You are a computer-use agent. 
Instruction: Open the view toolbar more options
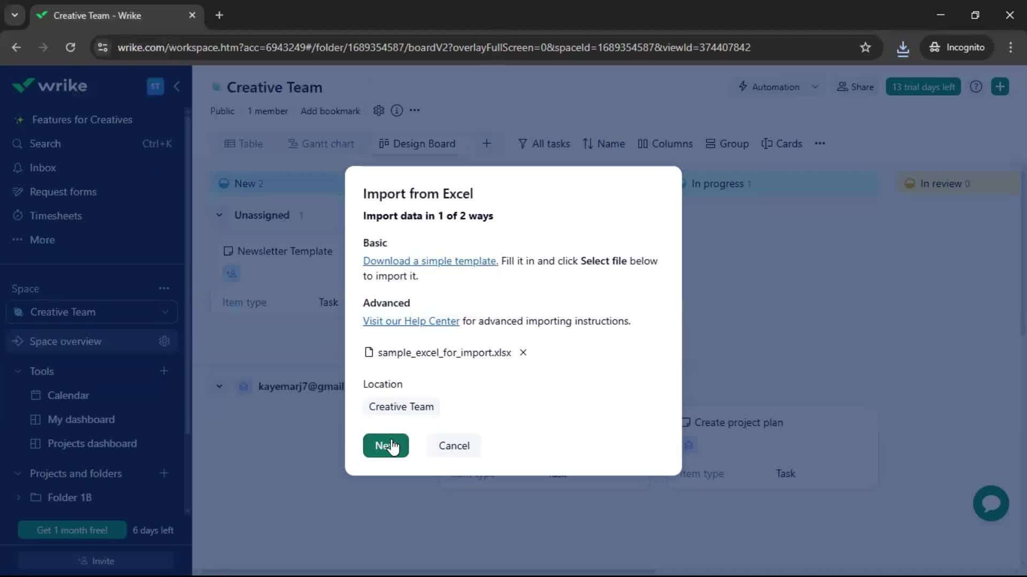click(820, 143)
